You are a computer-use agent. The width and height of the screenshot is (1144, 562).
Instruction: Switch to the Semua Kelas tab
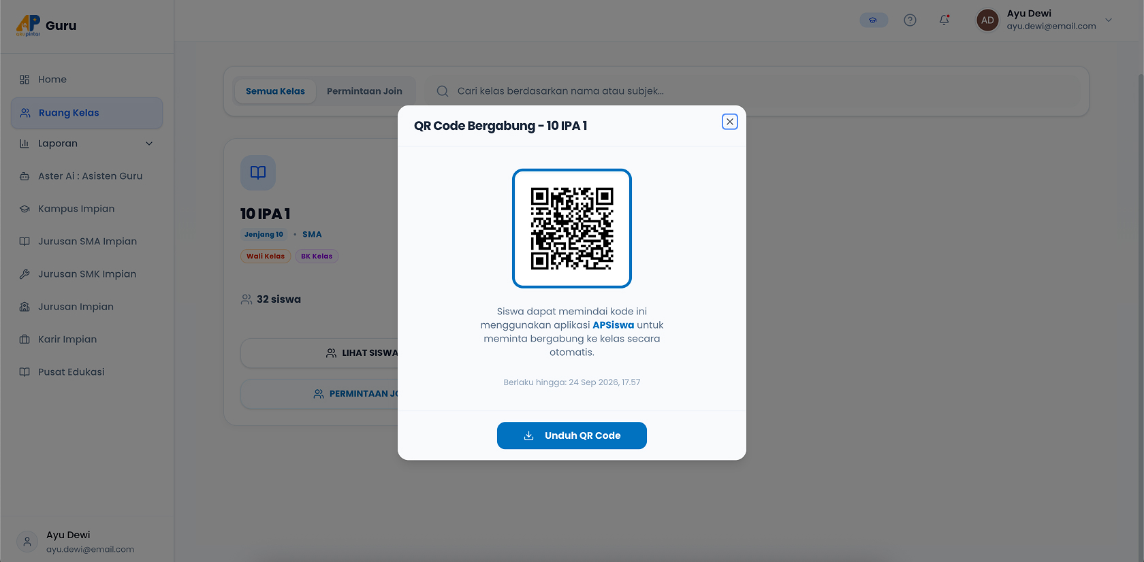[275, 91]
